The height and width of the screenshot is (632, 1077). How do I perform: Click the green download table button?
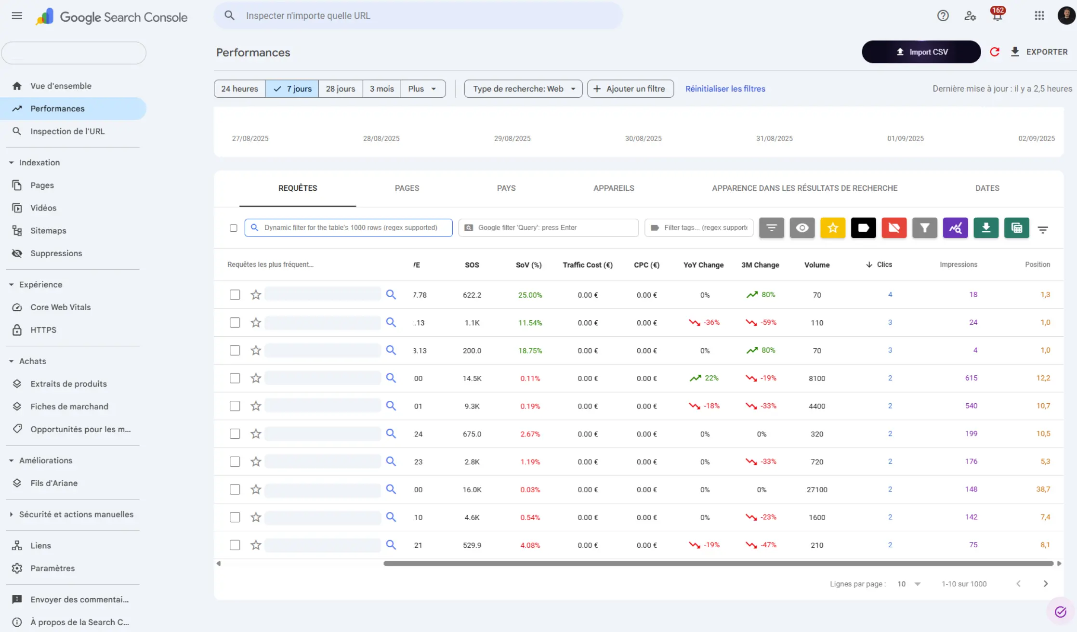coord(986,228)
